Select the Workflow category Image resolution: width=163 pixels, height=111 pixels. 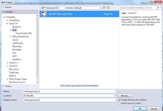coord(17,60)
